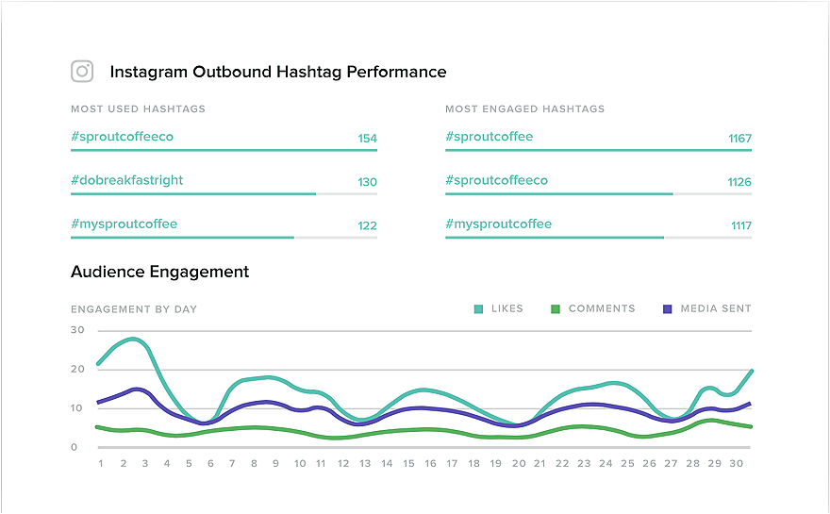Click the count value 122
This screenshot has height=514, width=830.
[x=367, y=226]
